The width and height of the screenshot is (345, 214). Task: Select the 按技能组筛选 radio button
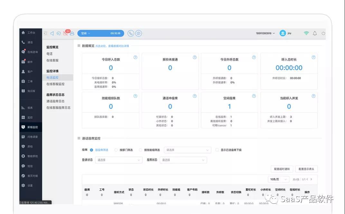pyautogui.click(x=140, y=150)
